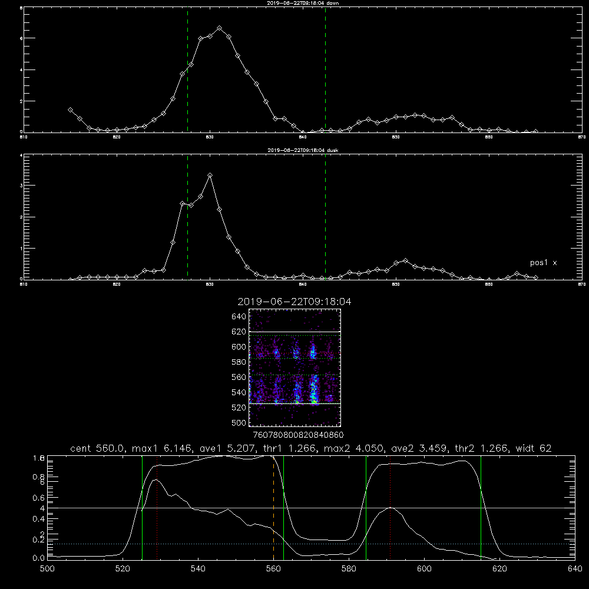Click the blue dotted horizontal threshold line
Image resolution: width=589 pixels, height=589 pixels.
[311, 544]
